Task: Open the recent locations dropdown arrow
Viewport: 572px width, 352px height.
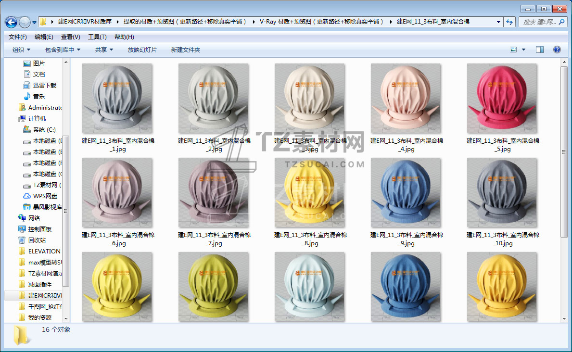Action: pos(34,23)
